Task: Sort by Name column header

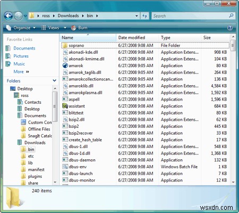Action: pyautogui.click(x=88, y=37)
